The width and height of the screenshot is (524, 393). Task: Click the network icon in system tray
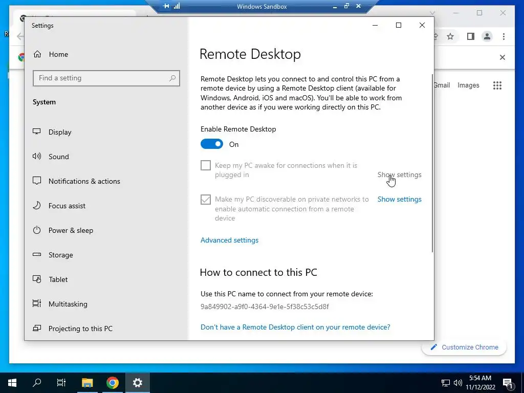[446, 383]
